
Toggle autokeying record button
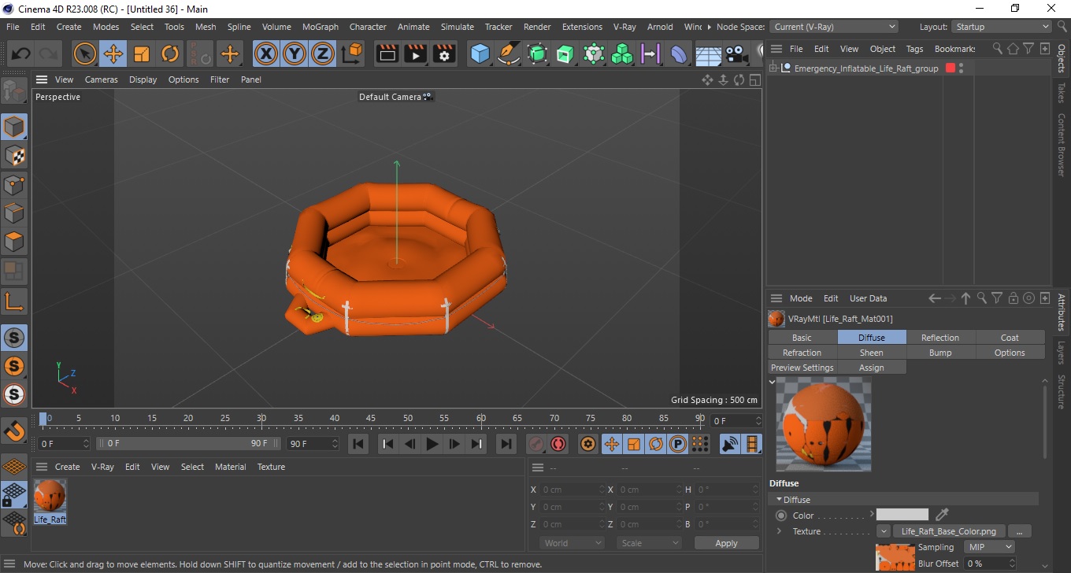pyautogui.click(x=558, y=444)
